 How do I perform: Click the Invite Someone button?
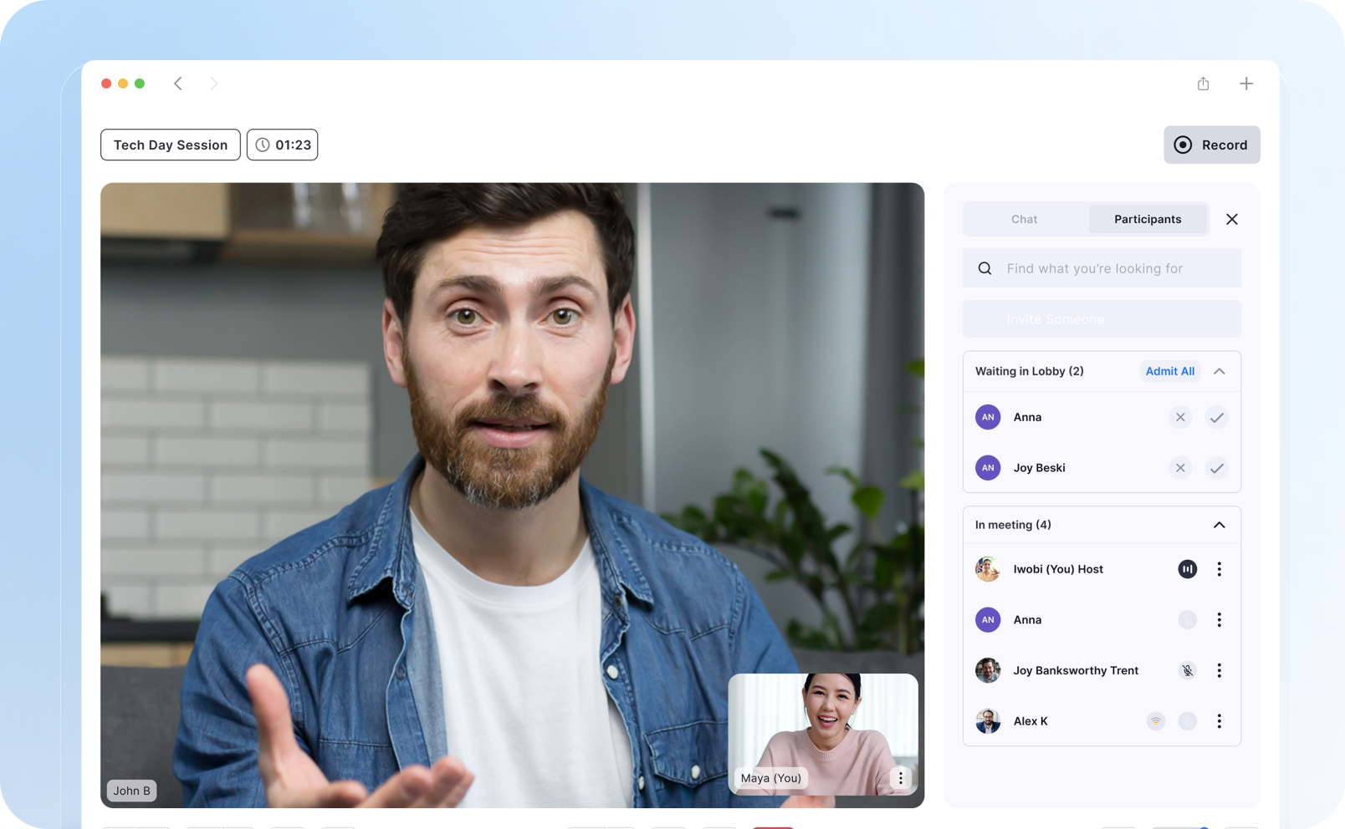(1101, 319)
